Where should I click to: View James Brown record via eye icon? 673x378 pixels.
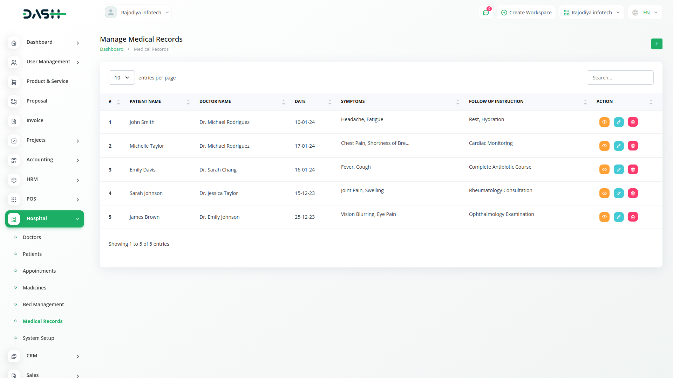[604, 217]
